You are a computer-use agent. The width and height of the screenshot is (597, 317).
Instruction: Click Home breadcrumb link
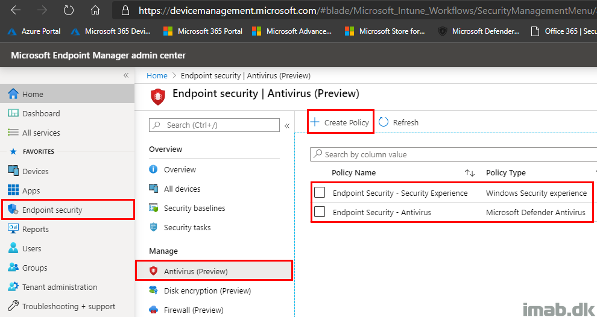coord(157,75)
